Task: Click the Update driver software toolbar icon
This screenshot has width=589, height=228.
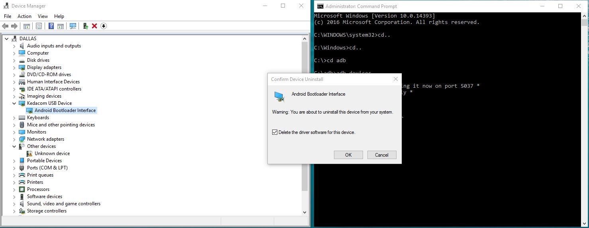Action: (85, 26)
